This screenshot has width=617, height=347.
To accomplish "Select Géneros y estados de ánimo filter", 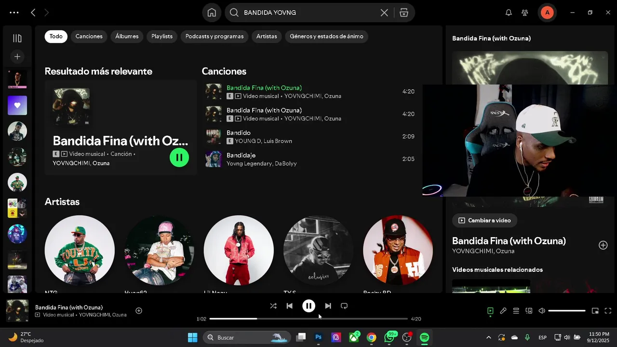I will [326, 36].
